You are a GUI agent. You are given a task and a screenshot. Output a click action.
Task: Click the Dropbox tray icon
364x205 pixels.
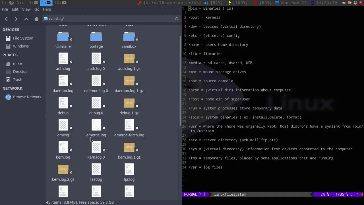click(355, 3)
